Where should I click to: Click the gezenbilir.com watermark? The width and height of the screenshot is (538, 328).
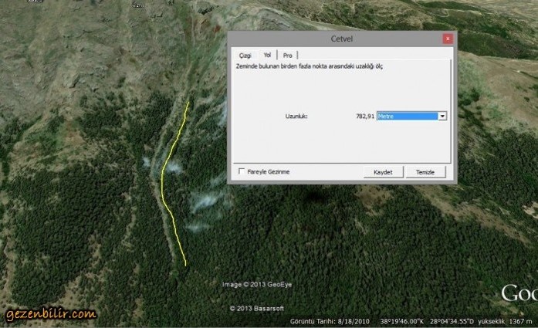point(51,313)
